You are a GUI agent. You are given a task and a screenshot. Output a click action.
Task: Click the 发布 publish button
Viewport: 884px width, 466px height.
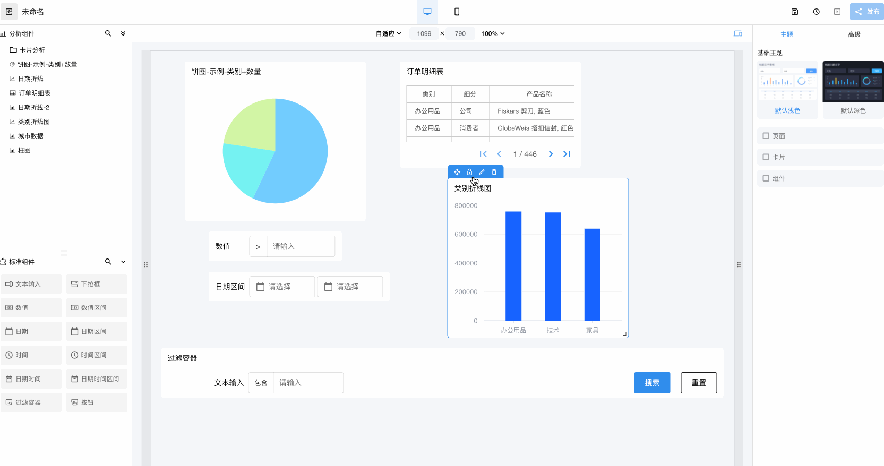coord(867,12)
